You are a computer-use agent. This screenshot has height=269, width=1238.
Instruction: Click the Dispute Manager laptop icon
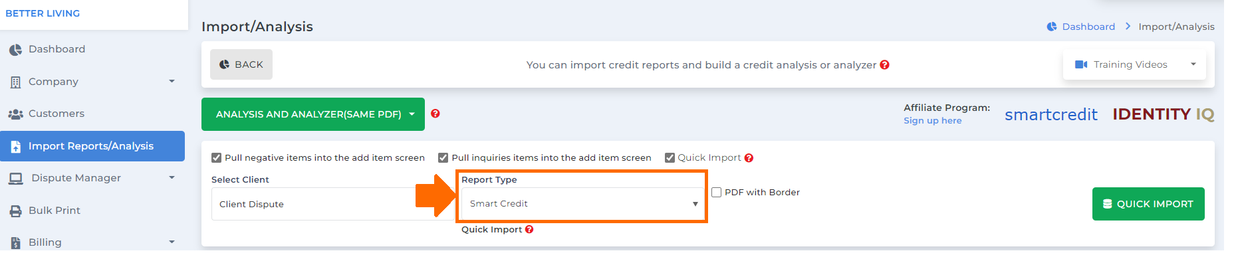15,179
